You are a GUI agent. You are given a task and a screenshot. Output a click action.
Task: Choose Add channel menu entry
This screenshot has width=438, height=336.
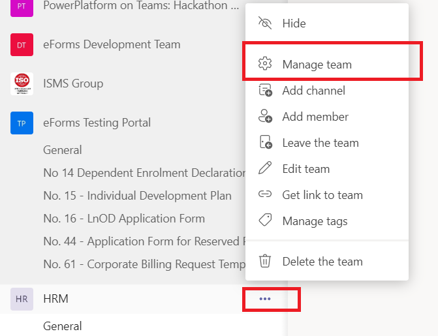pyautogui.click(x=327, y=91)
